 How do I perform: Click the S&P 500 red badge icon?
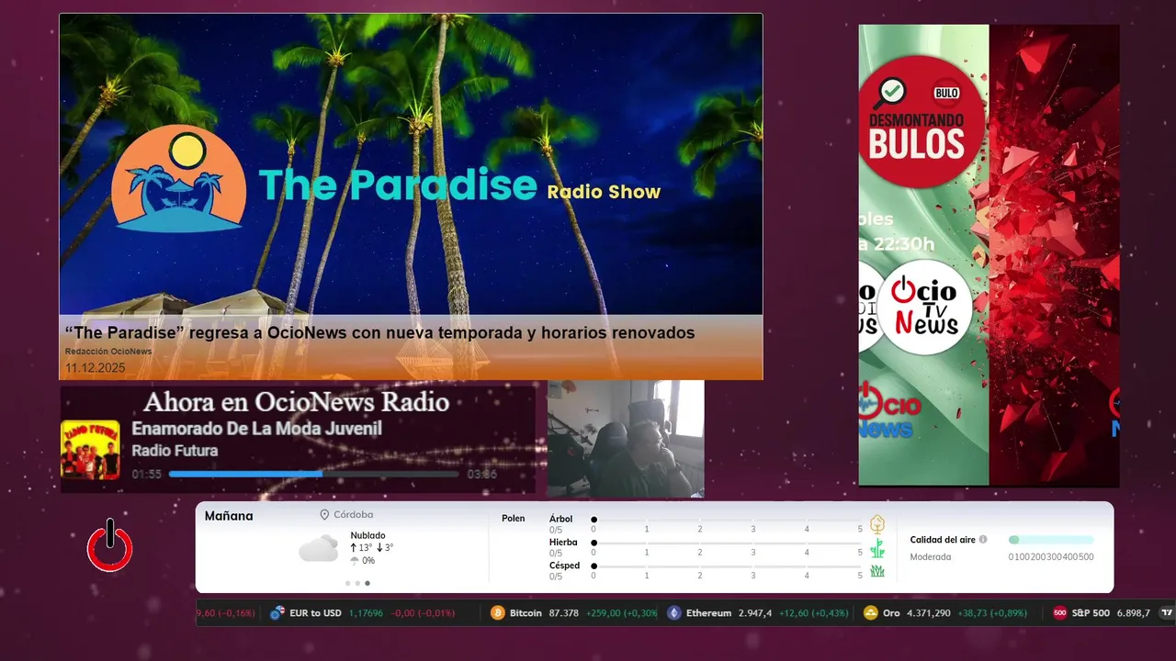click(1060, 613)
